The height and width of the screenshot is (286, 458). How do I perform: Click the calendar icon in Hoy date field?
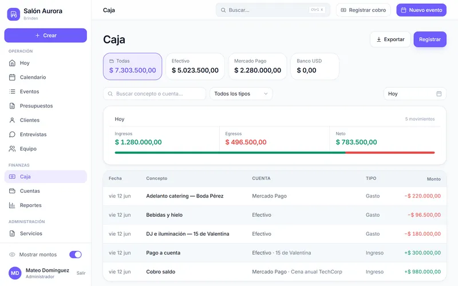click(439, 94)
